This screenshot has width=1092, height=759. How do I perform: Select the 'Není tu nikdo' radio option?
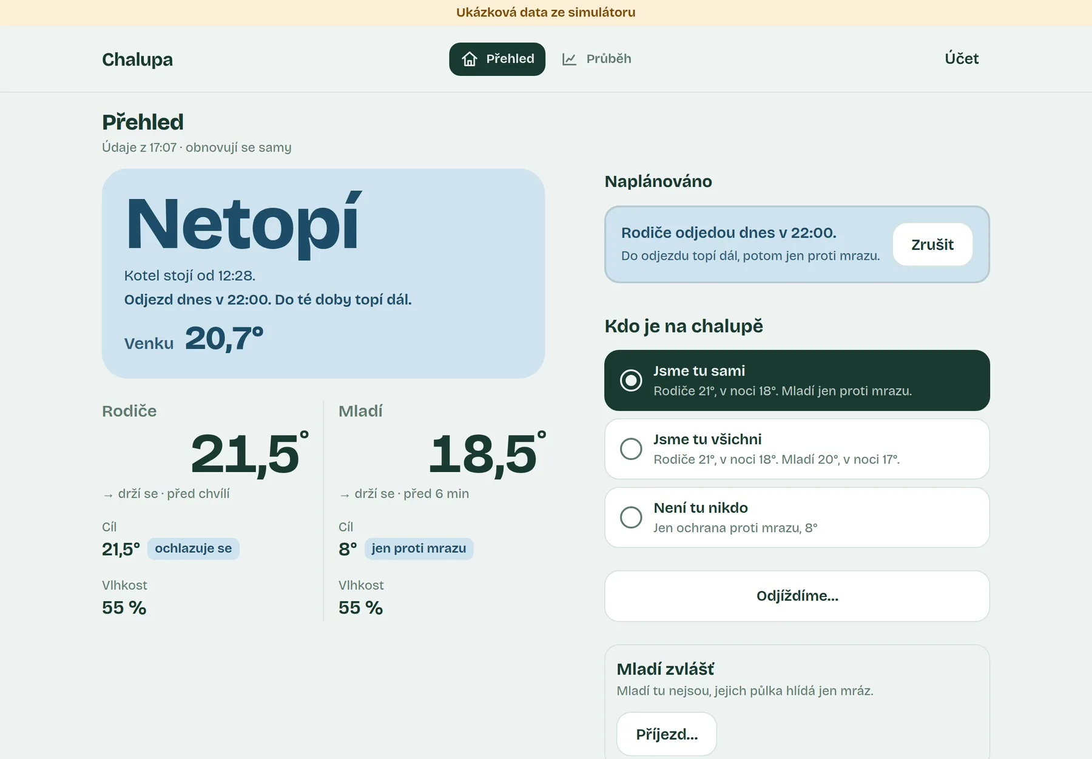[x=797, y=518]
